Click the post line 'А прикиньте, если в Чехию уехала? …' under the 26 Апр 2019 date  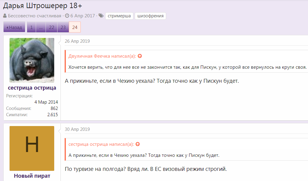click(x=152, y=81)
